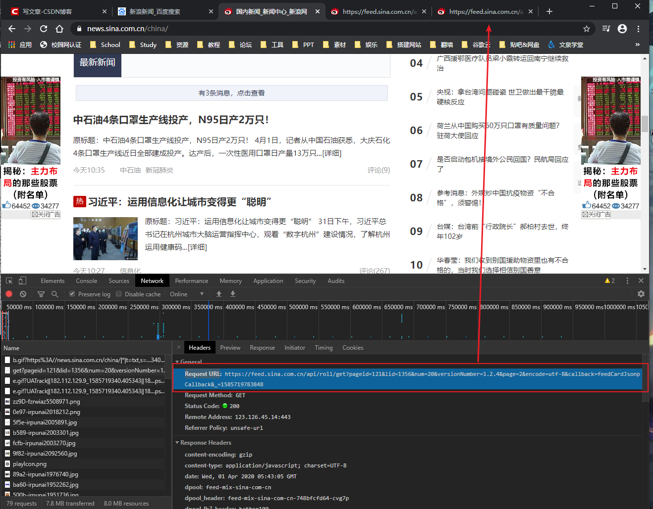Select the get?pageid=121&lid=1356 request row
Screen dimensions: 653x509
click(84, 370)
